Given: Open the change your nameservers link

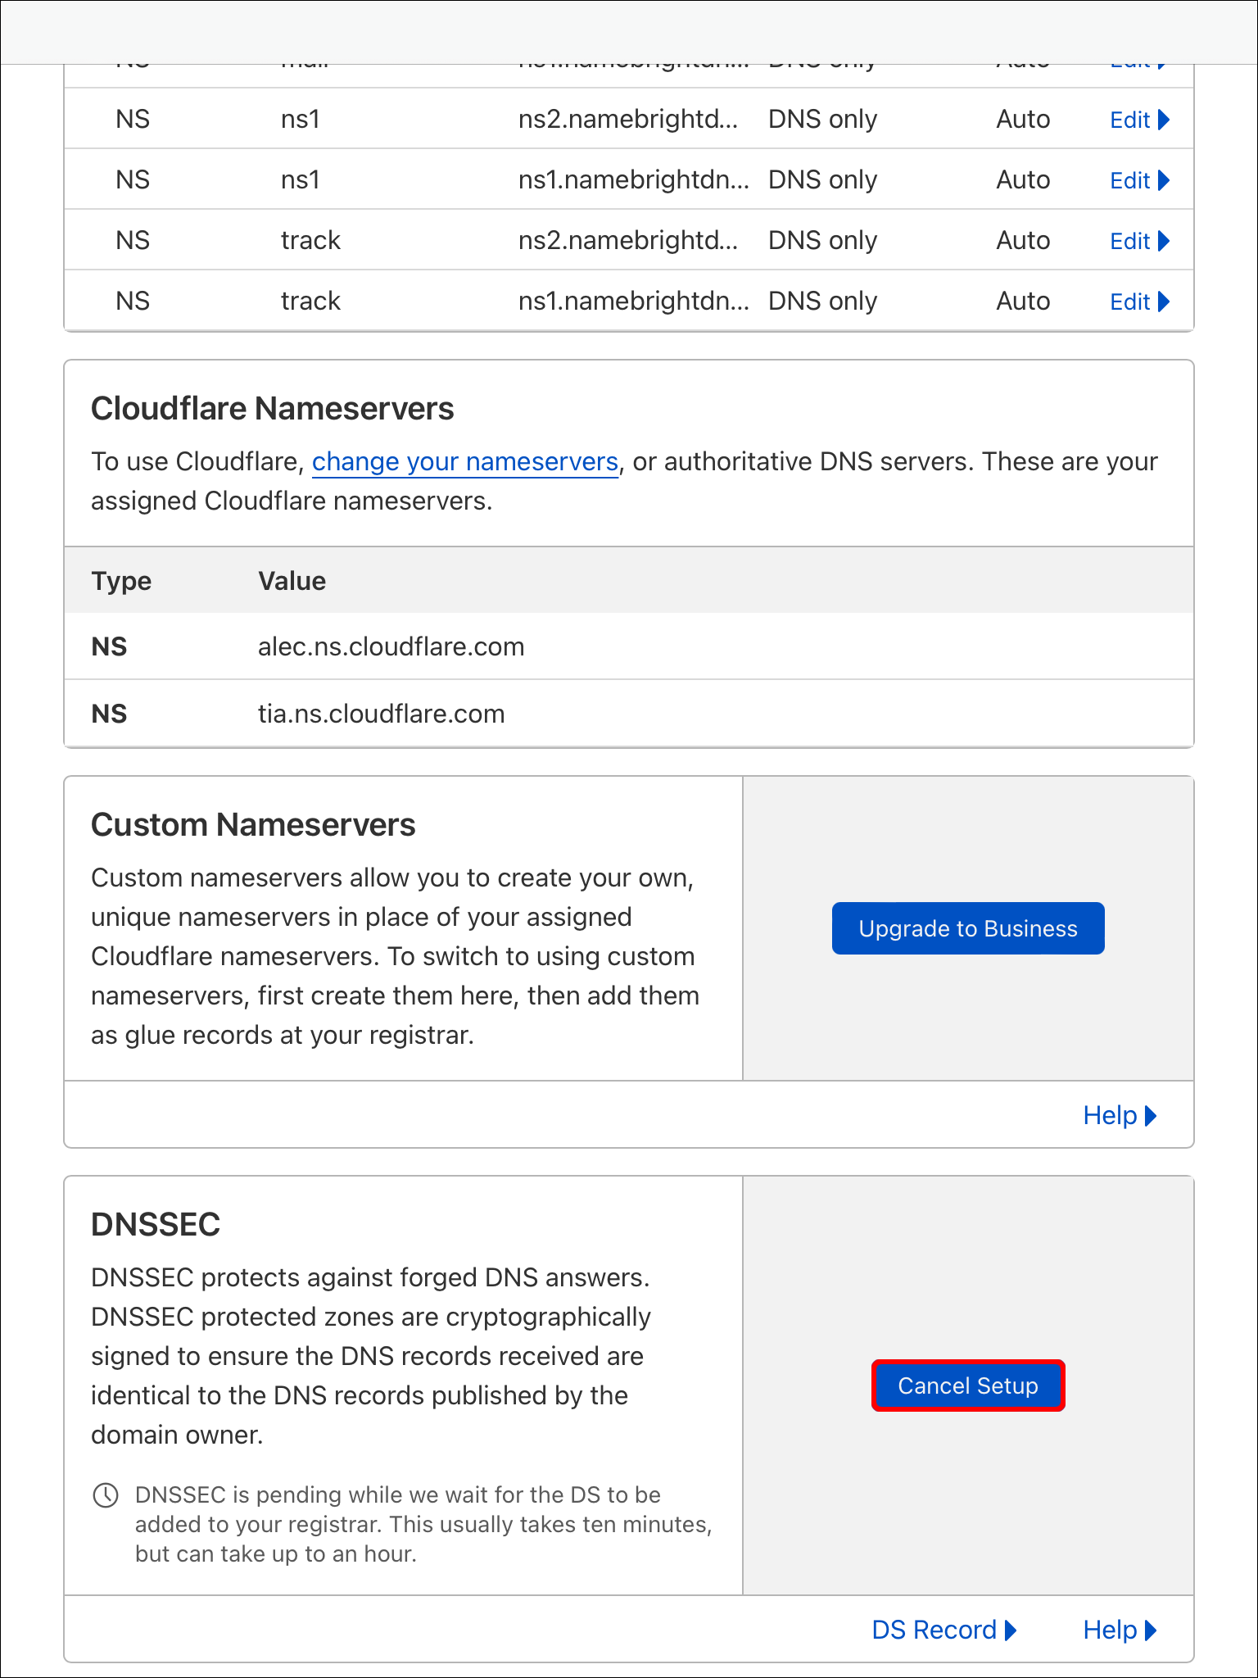Looking at the screenshot, I should coord(464,462).
